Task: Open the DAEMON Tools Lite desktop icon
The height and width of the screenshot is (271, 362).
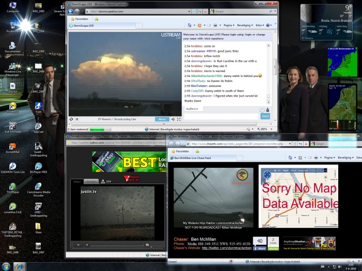Action: [x=13, y=168]
